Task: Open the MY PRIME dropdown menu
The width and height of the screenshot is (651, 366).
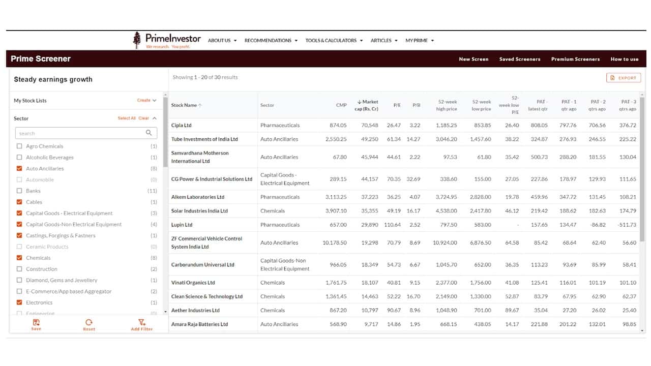Action: pos(420,41)
